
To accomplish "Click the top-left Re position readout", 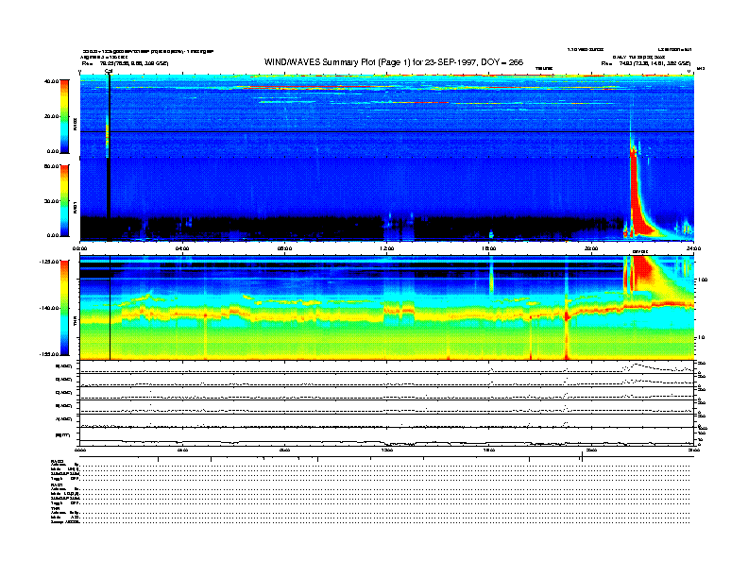I will coord(125,63).
